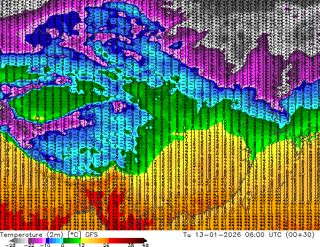Click the dark maroon right arrow end of legend

coord(145,240)
